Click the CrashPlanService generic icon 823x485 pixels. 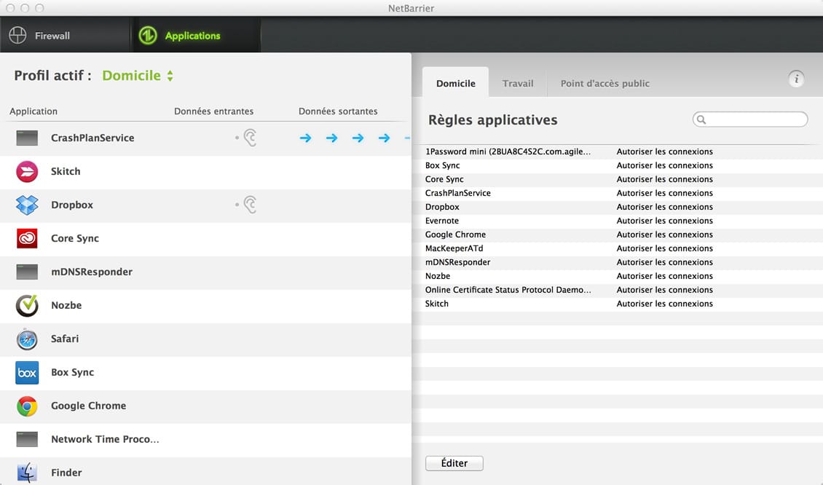click(27, 138)
